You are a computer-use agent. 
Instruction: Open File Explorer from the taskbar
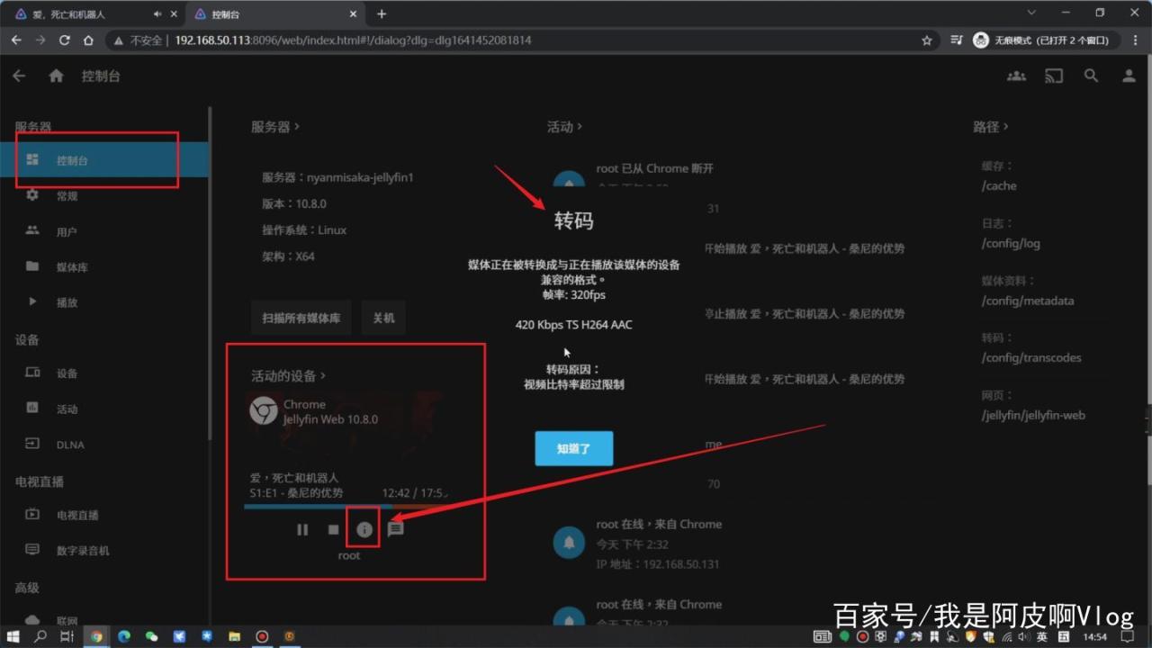(234, 636)
